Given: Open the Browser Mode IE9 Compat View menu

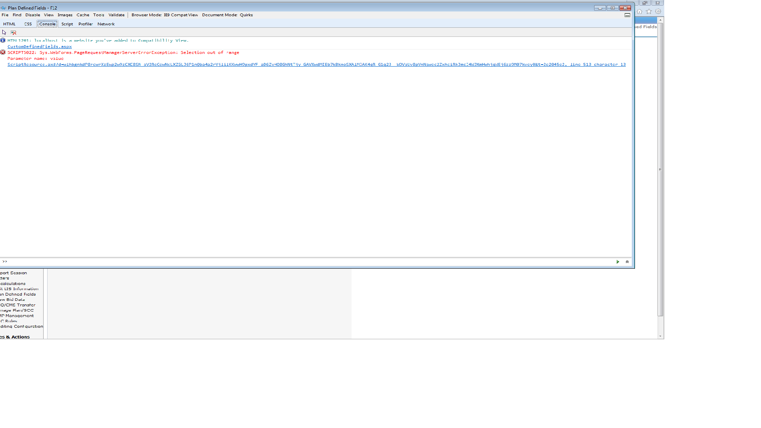Looking at the screenshot, I should (164, 15).
